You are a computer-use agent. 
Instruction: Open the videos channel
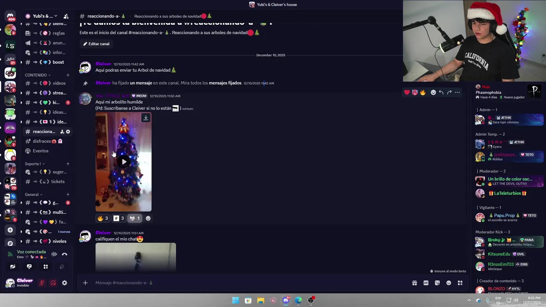[x=47, y=83]
